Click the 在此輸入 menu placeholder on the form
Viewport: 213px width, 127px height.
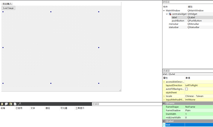tap(7, 4)
